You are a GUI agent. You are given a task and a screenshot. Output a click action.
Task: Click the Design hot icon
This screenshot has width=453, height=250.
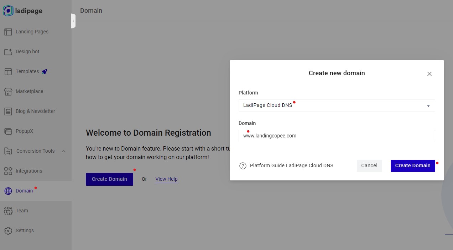tap(8, 51)
